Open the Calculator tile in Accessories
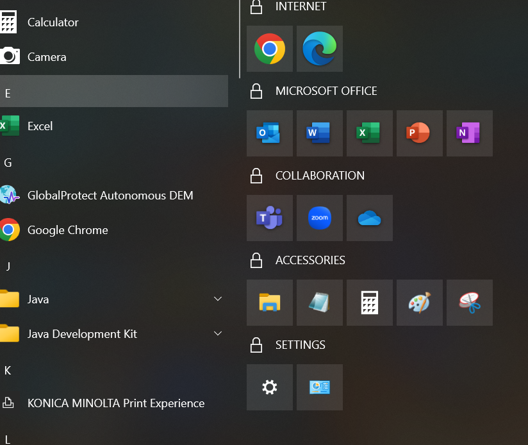Screen dimensions: 528x445 369,303
